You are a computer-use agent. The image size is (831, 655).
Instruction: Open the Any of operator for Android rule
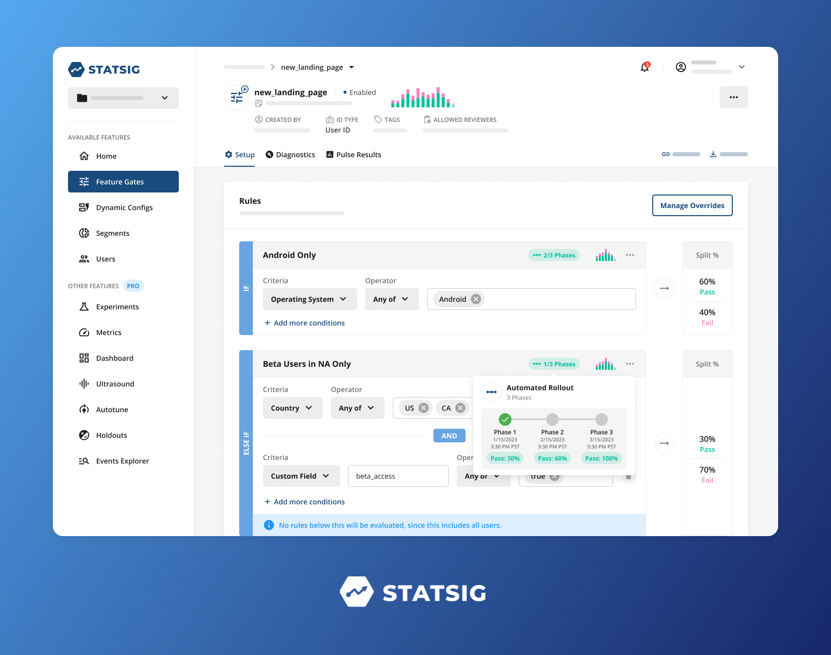392,299
